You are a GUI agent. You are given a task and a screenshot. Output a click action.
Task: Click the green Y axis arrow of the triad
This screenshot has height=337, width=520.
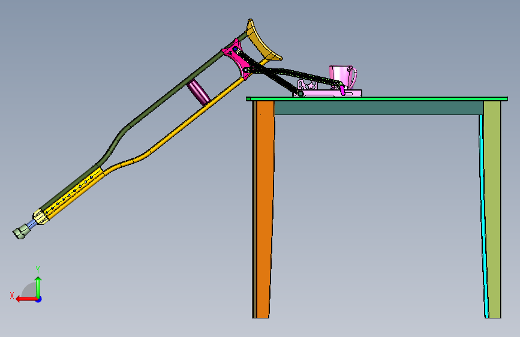[38, 286]
